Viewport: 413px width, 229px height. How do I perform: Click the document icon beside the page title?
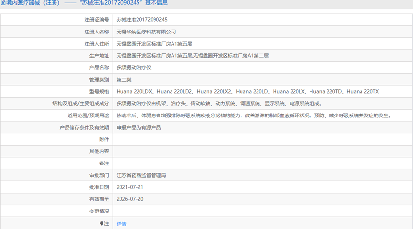pyautogui.click(x=3, y=3)
